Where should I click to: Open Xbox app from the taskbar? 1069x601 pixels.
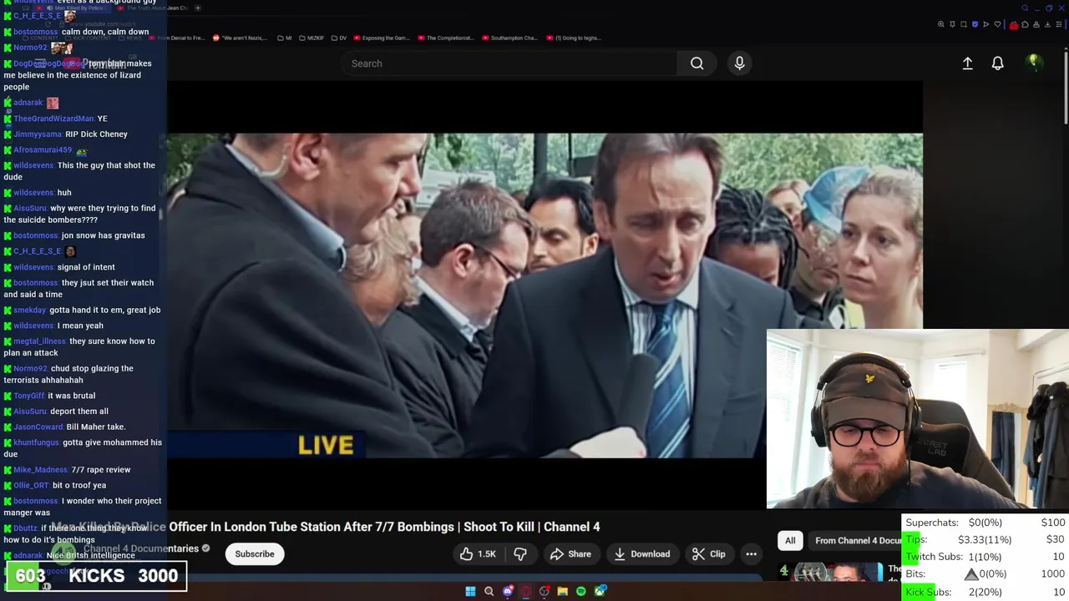tap(600, 591)
